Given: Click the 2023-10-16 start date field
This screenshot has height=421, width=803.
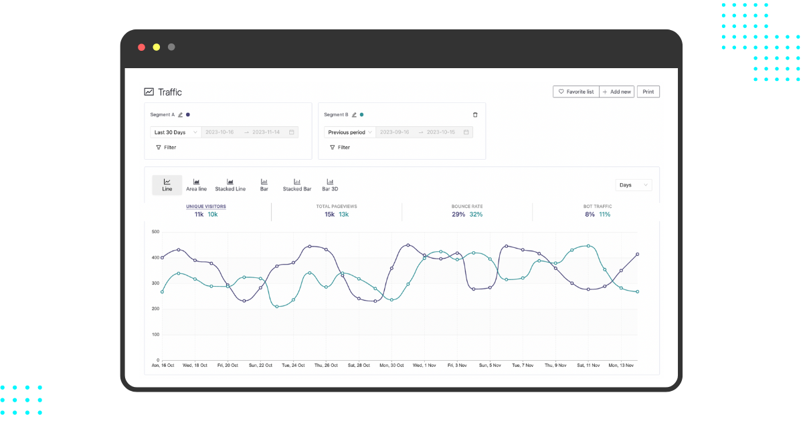Looking at the screenshot, I should (221, 132).
